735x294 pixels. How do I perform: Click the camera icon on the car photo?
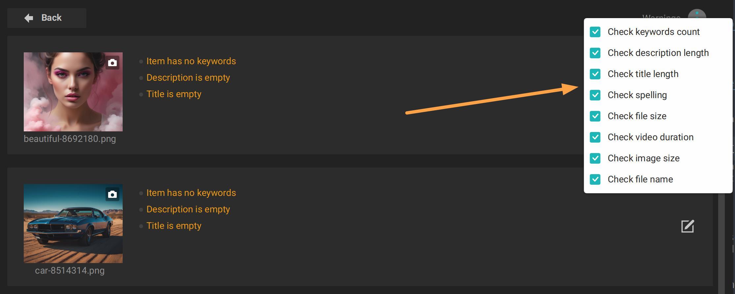pyautogui.click(x=112, y=194)
